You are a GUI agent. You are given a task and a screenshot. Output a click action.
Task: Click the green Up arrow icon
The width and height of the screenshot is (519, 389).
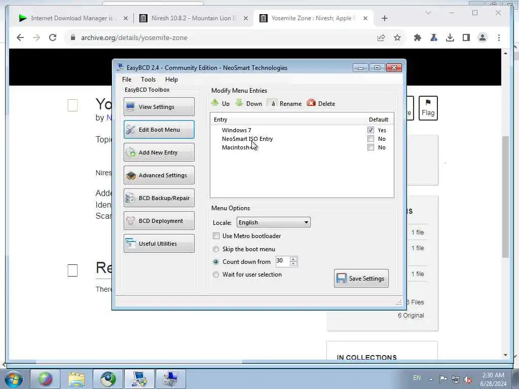pos(215,103)
